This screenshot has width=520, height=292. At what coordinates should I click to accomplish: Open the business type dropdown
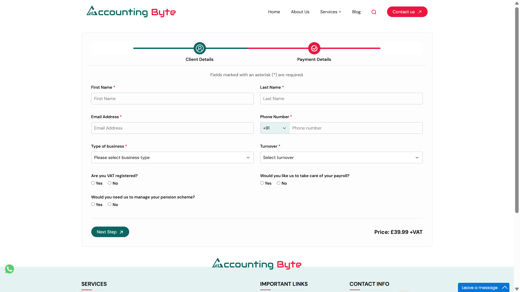(172, 157)
